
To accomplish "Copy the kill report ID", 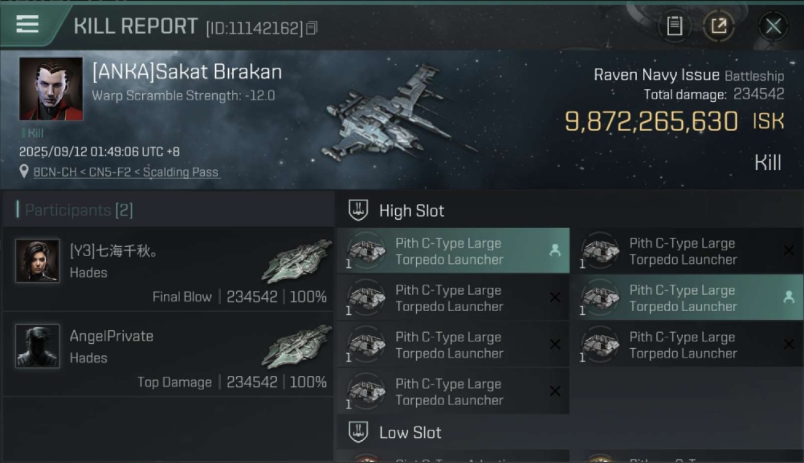I will coord(312,28).
